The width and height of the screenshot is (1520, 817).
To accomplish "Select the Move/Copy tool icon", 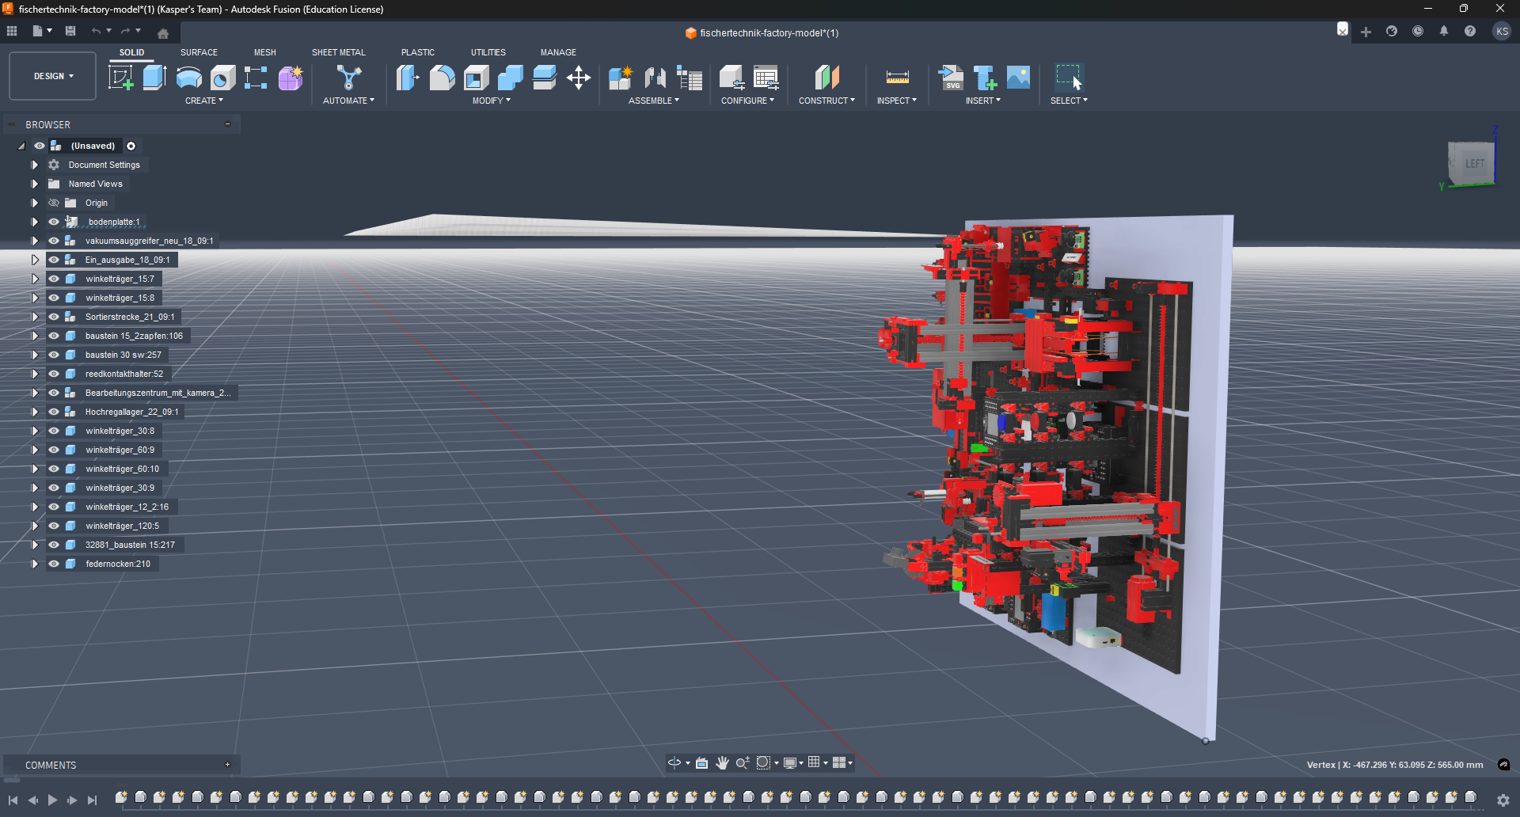I will (579, 78).
